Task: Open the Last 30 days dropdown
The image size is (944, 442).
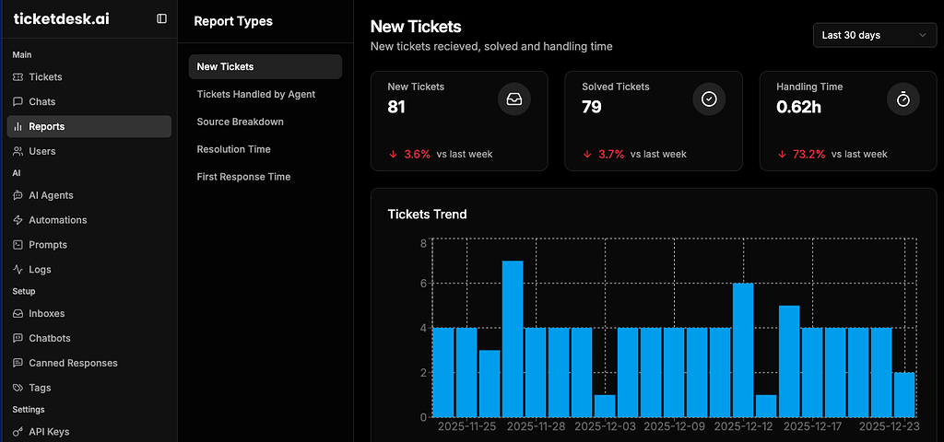Action: (874, 35)
